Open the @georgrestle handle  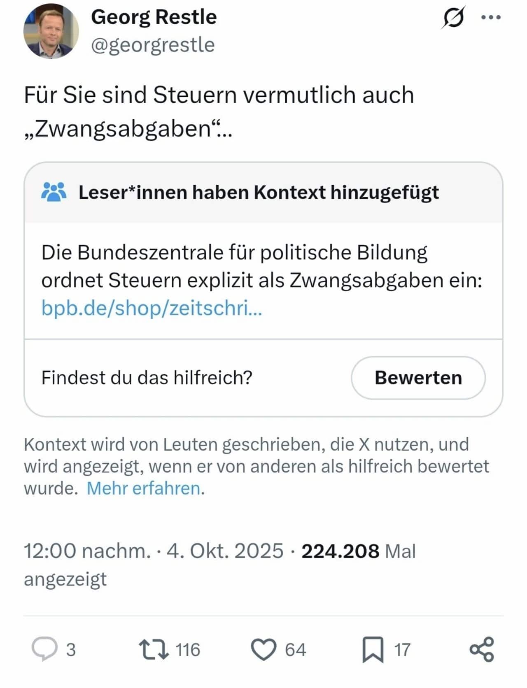coord(153,45)
